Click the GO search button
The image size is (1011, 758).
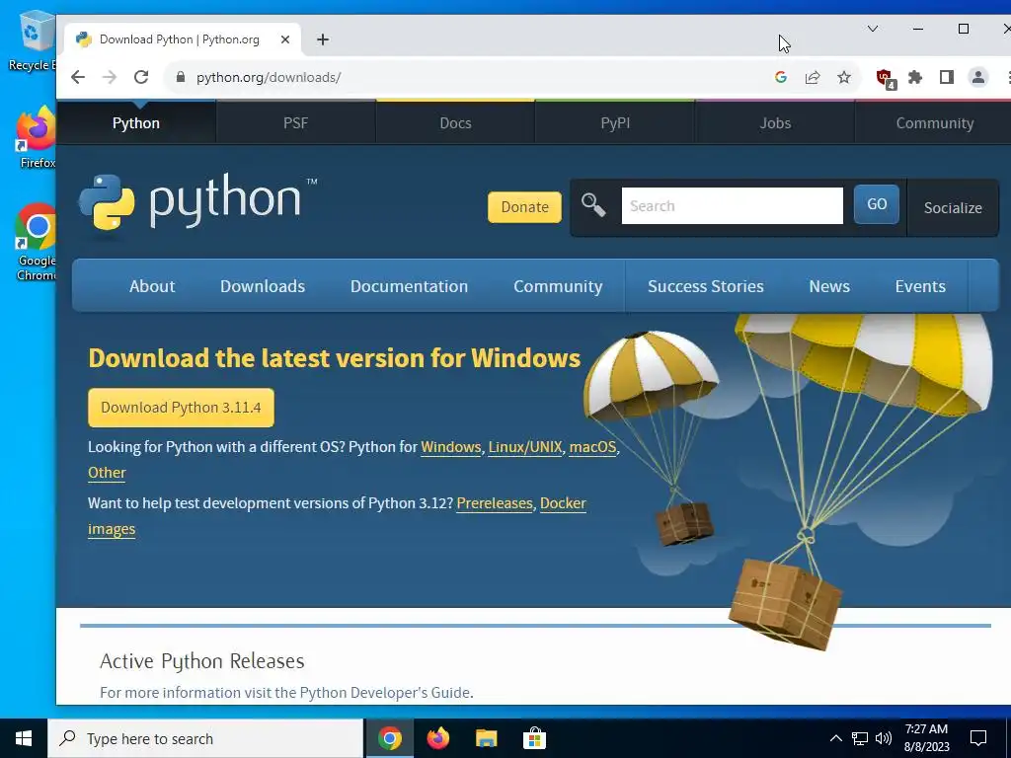(x=877, y=204)
